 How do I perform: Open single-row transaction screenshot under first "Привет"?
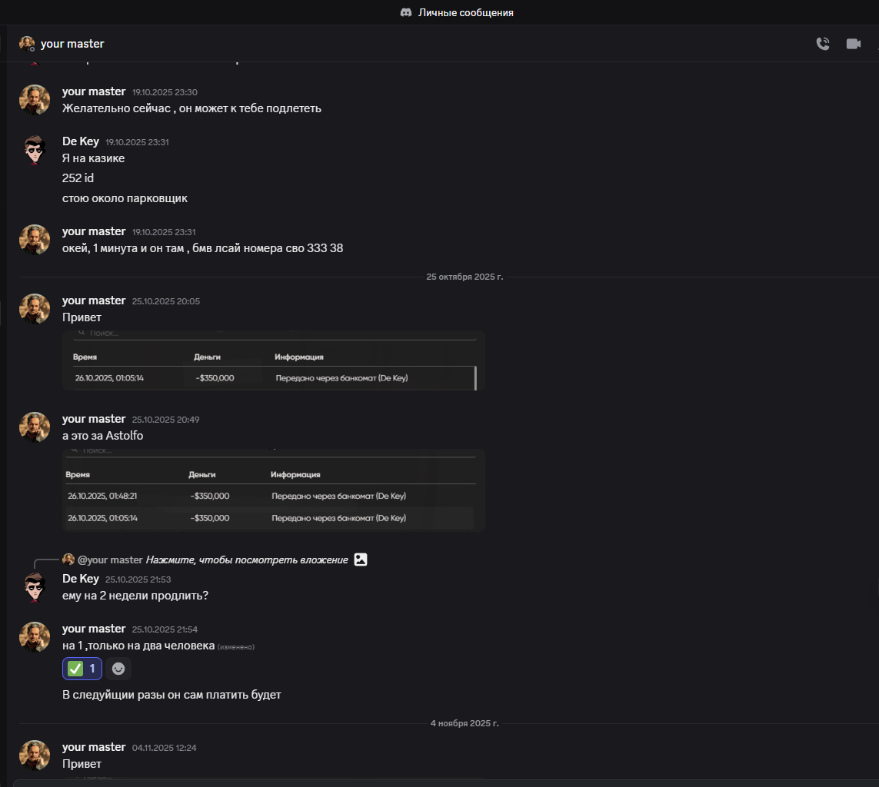273,360
